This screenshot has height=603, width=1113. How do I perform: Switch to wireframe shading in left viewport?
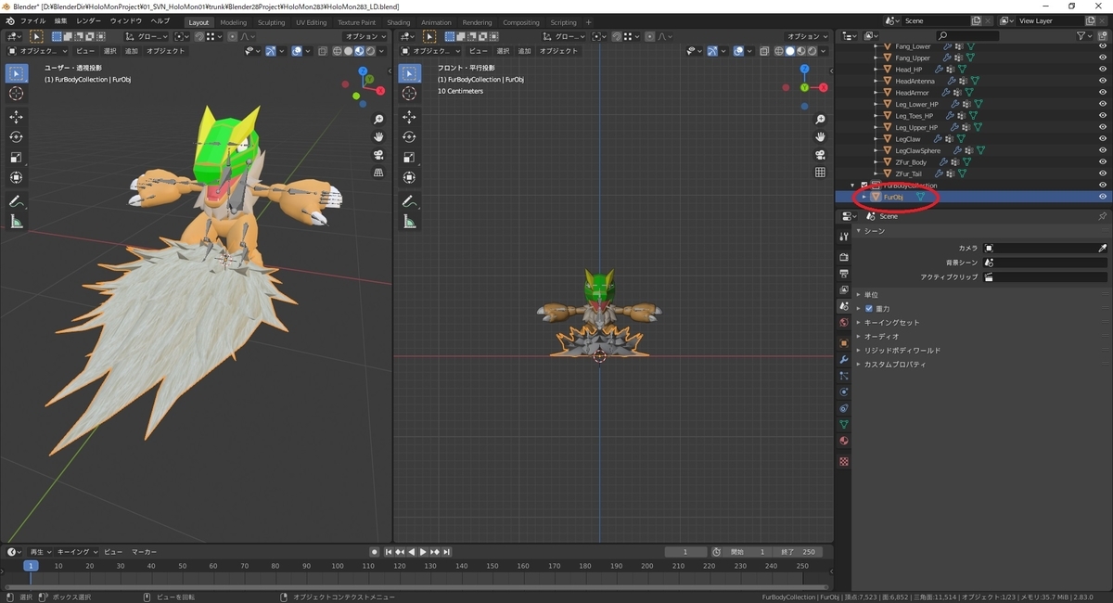pyautogui.click(x=339, y=51)
